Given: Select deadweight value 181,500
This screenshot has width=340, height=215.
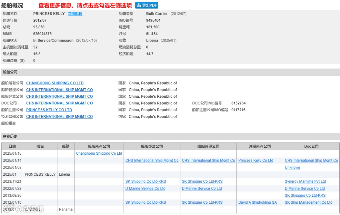Looking at the screenshot, I should 153,27.
